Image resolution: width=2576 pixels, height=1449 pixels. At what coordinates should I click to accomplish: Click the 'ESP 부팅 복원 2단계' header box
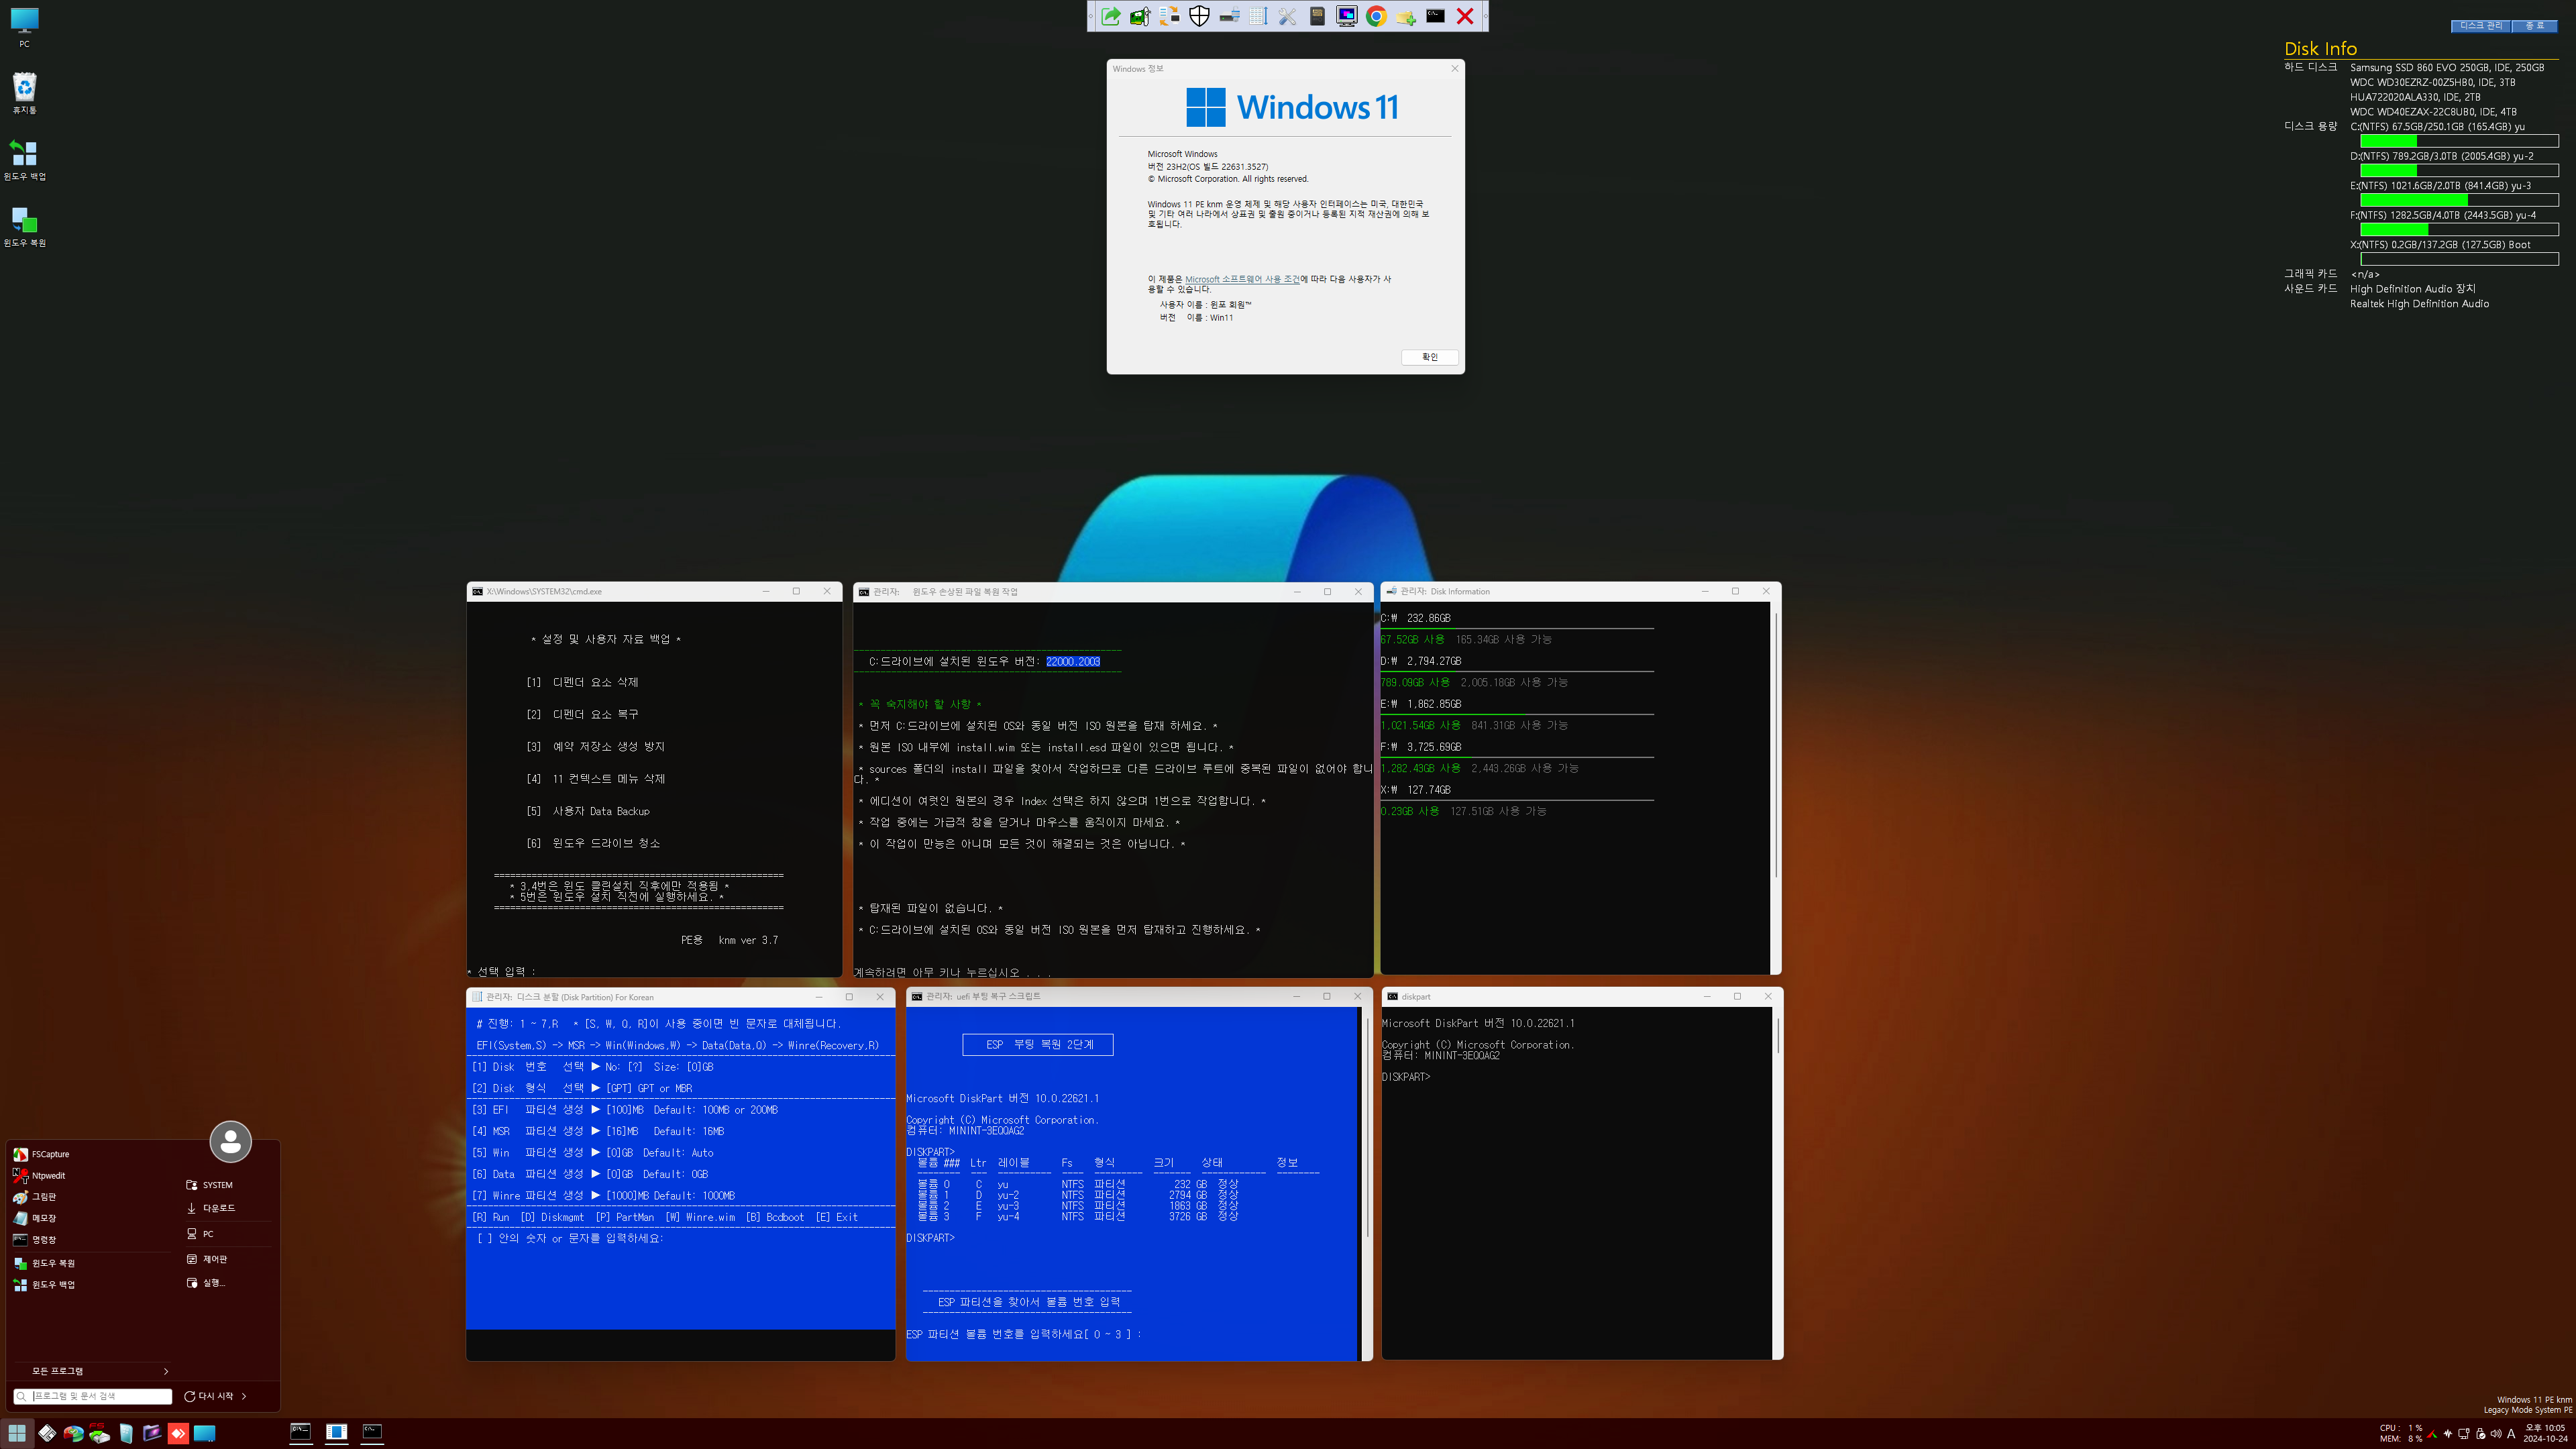(x=1037, y=1044)
